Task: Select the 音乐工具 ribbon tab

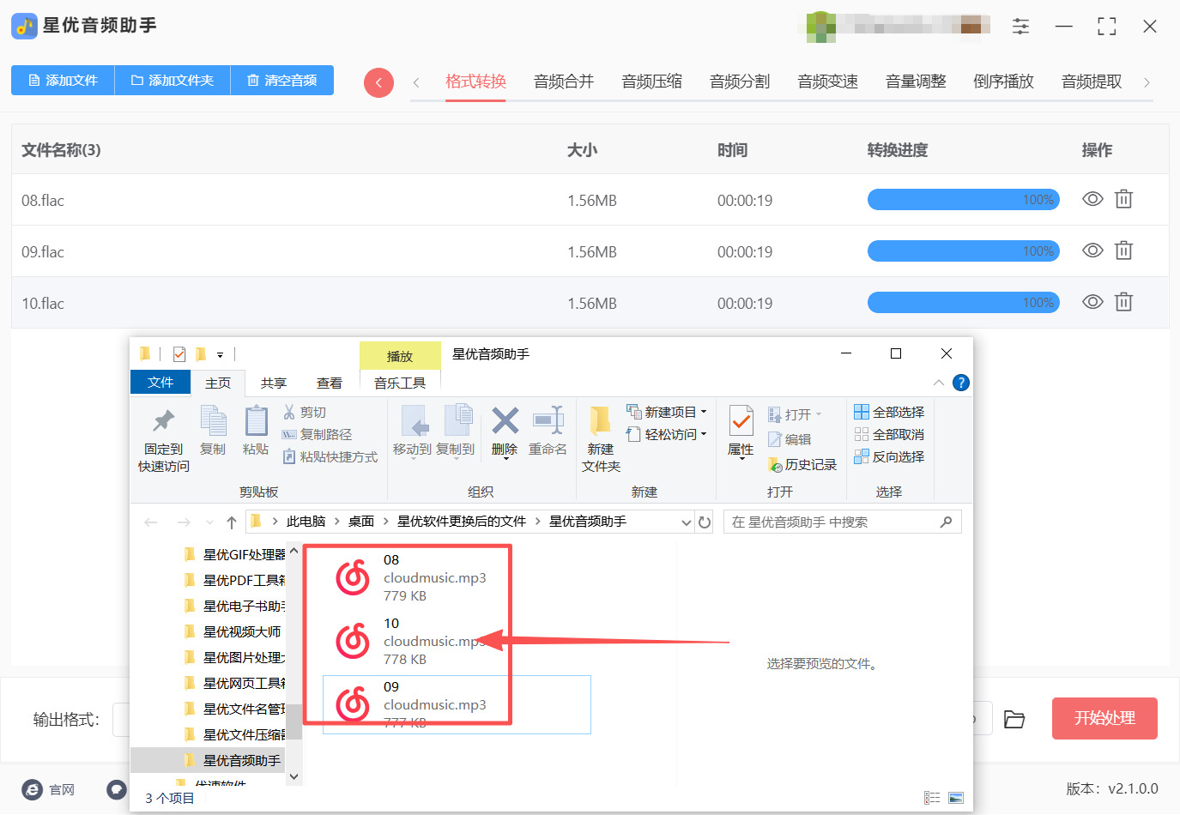Action: point(400,383)
